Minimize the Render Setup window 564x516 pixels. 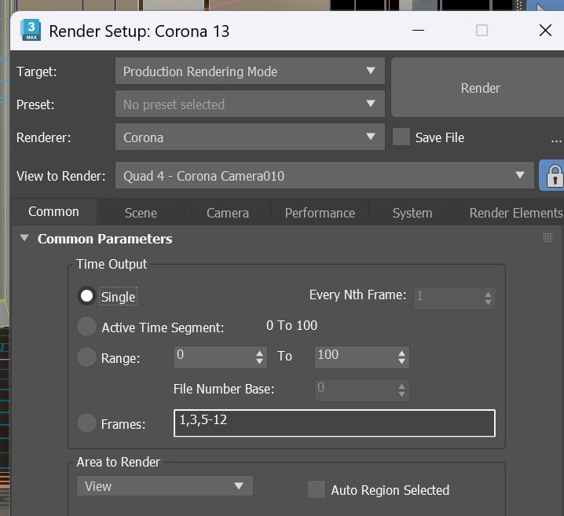pyautogui.click(x=418, y=31)
